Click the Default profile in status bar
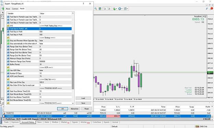Screen dimensions: 214x128 coord(114,127)
